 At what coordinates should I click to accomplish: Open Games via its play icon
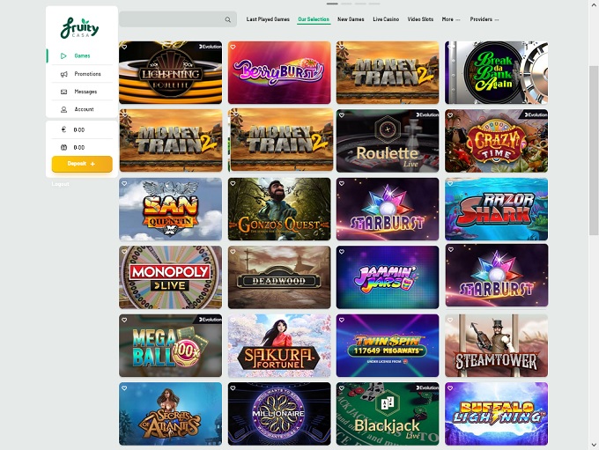63,55
